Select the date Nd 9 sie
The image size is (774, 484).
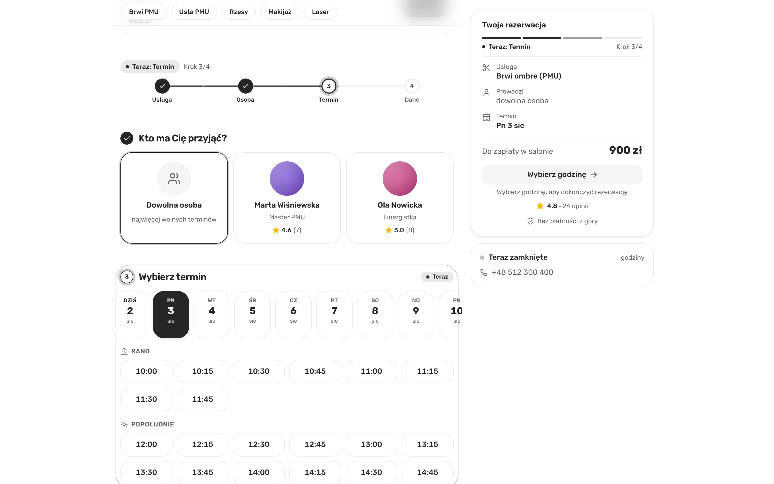point(416,314)
